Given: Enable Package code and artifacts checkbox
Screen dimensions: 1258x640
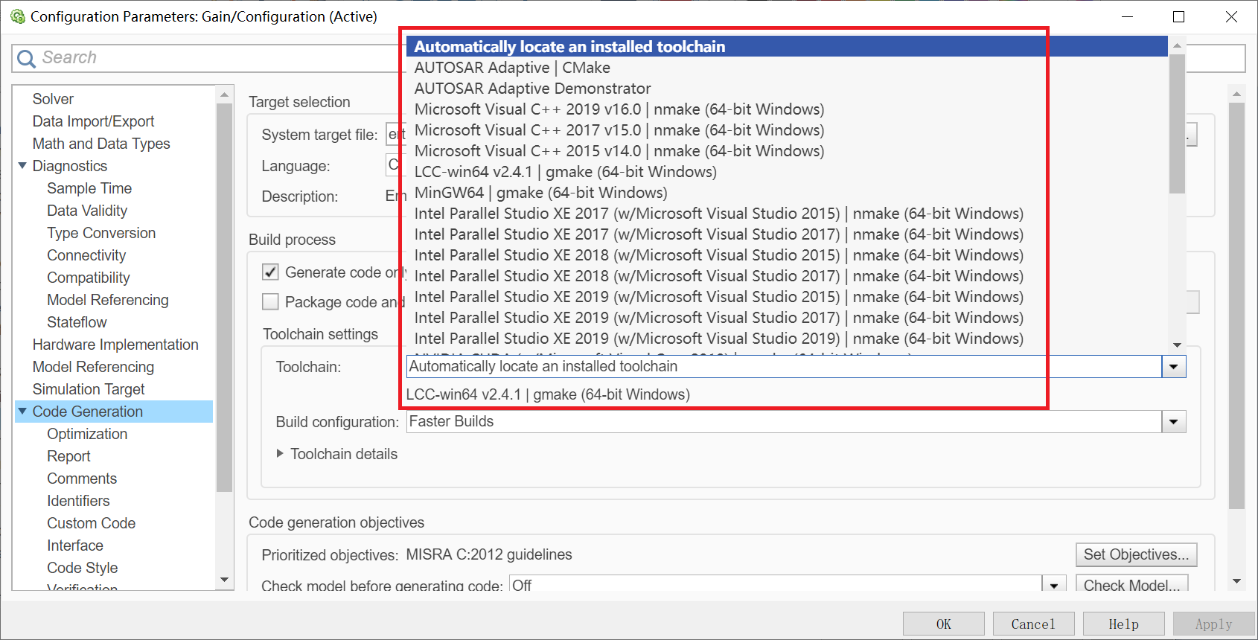Looking at the screenshot, I should coord(270,302).
